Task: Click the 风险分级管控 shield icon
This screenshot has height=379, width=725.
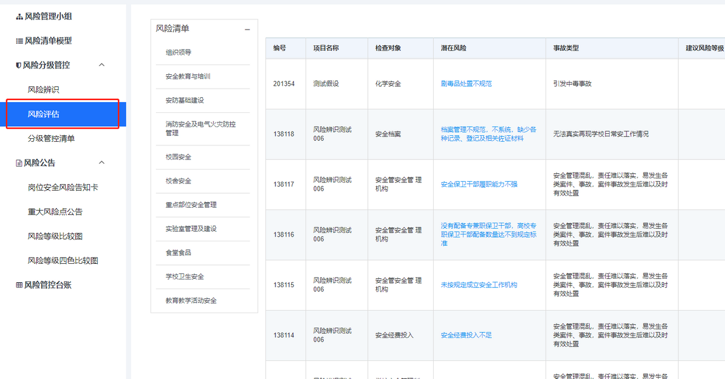Action: click(19, 65)
